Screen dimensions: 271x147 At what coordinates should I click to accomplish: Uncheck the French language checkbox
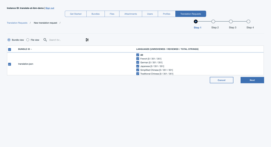(137, 59)
